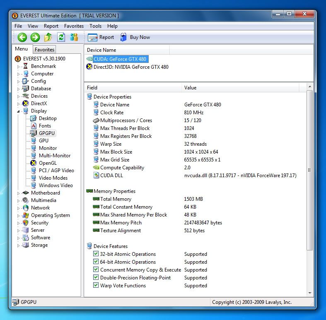Click the green Forward arrow toolbar icon
326x320 pixels.
[35, 37]
